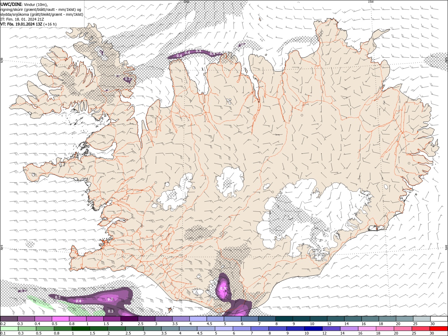448x336 pixels.
Task: Pick the rain-scale swatch starting at 3
Action: [x=152, y=329]
